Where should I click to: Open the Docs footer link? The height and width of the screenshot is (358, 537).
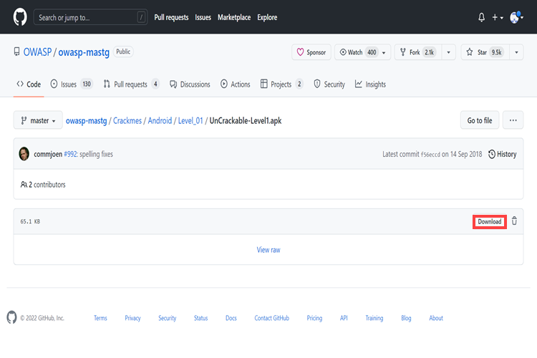tap(231, 318)
